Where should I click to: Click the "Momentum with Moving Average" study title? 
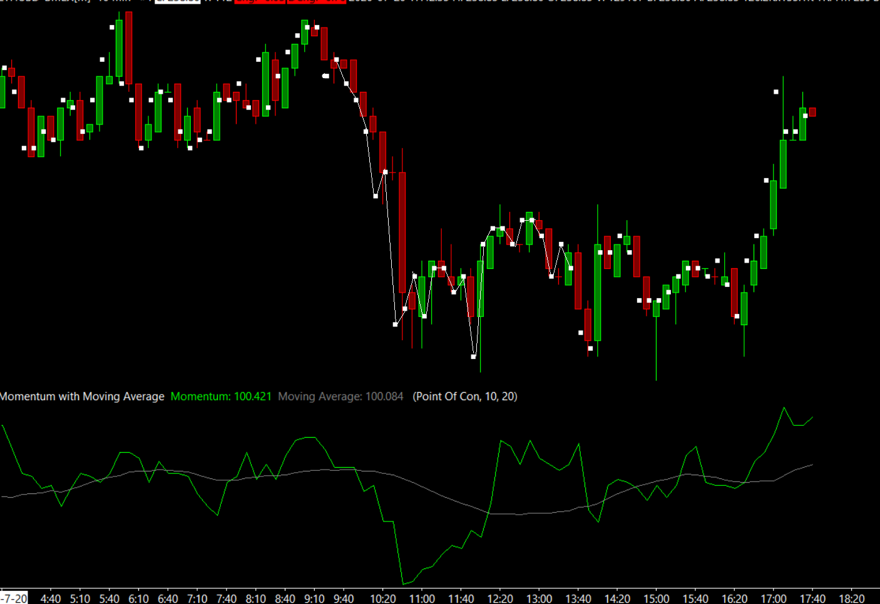pos(82,396)
